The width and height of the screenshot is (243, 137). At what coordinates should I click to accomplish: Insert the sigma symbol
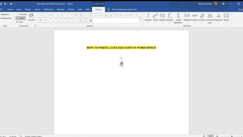click(x=131, y=16)
